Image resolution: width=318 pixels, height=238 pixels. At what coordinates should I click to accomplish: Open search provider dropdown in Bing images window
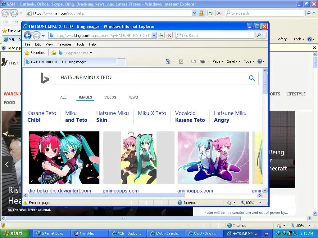click(x=264, y=36)
